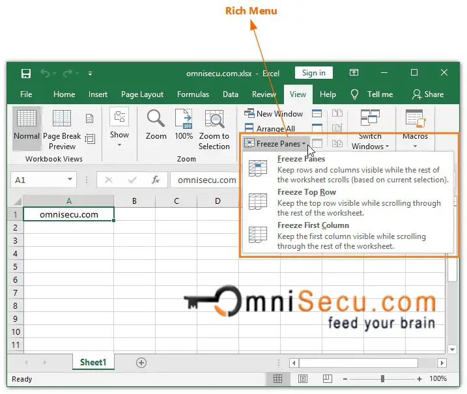Click the New sheet plus icon
Screen dimensions: 467x394
[x=141, y=363]
